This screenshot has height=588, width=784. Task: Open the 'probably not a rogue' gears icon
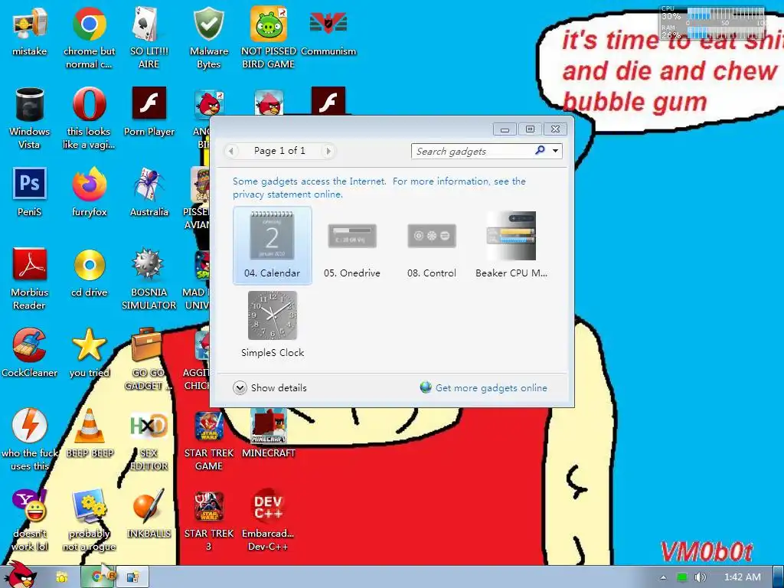click(89, 521)
